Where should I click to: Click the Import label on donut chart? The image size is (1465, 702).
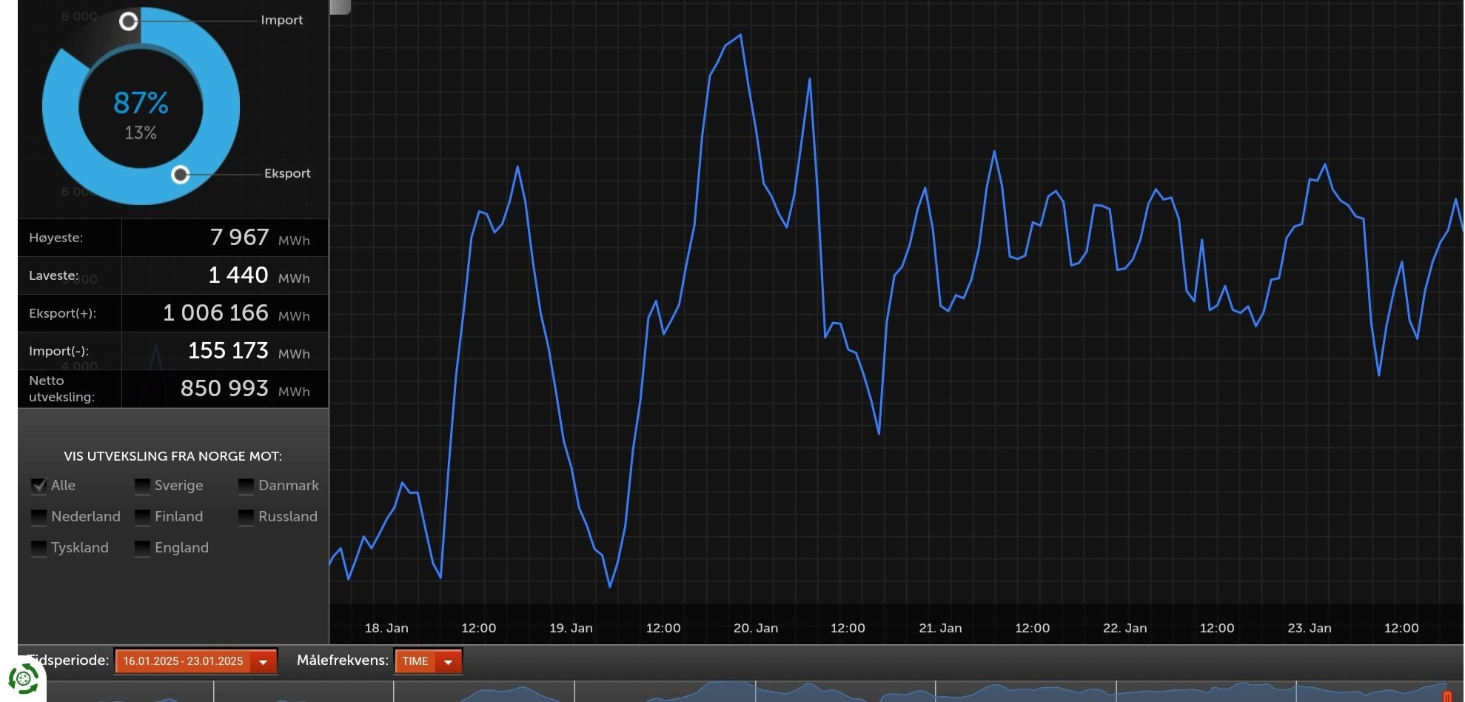(281, 20)
